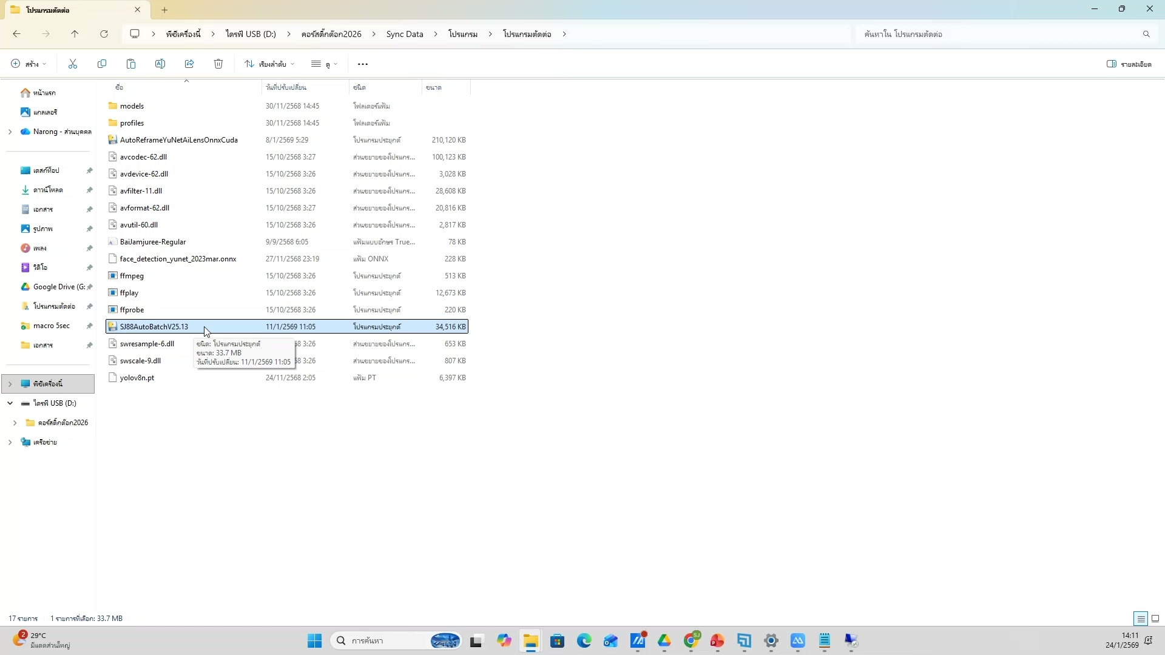
Task: Click the Rename icon in toolbar
Action: point(160,64)
